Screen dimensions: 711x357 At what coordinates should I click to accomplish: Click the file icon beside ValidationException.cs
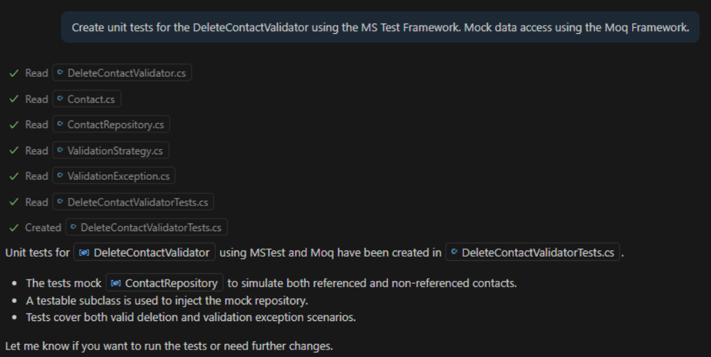(x=60, y=176)
